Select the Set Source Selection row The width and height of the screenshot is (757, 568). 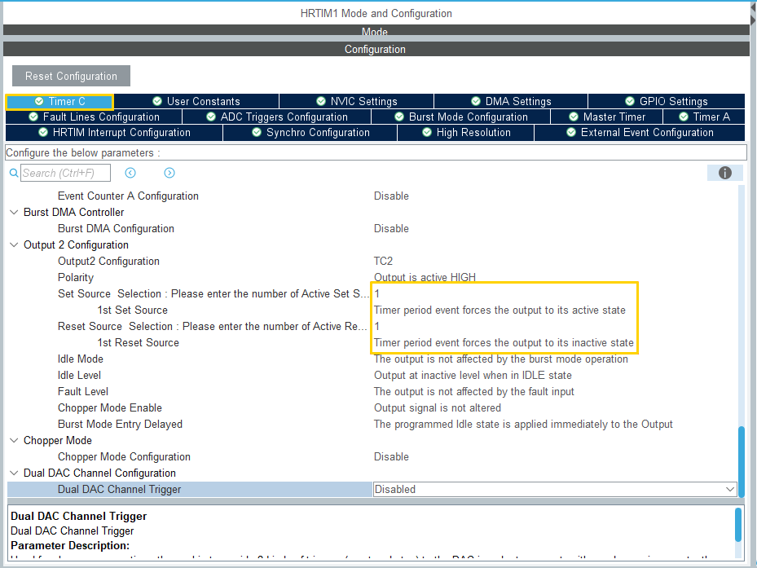(x=372, y=293)
